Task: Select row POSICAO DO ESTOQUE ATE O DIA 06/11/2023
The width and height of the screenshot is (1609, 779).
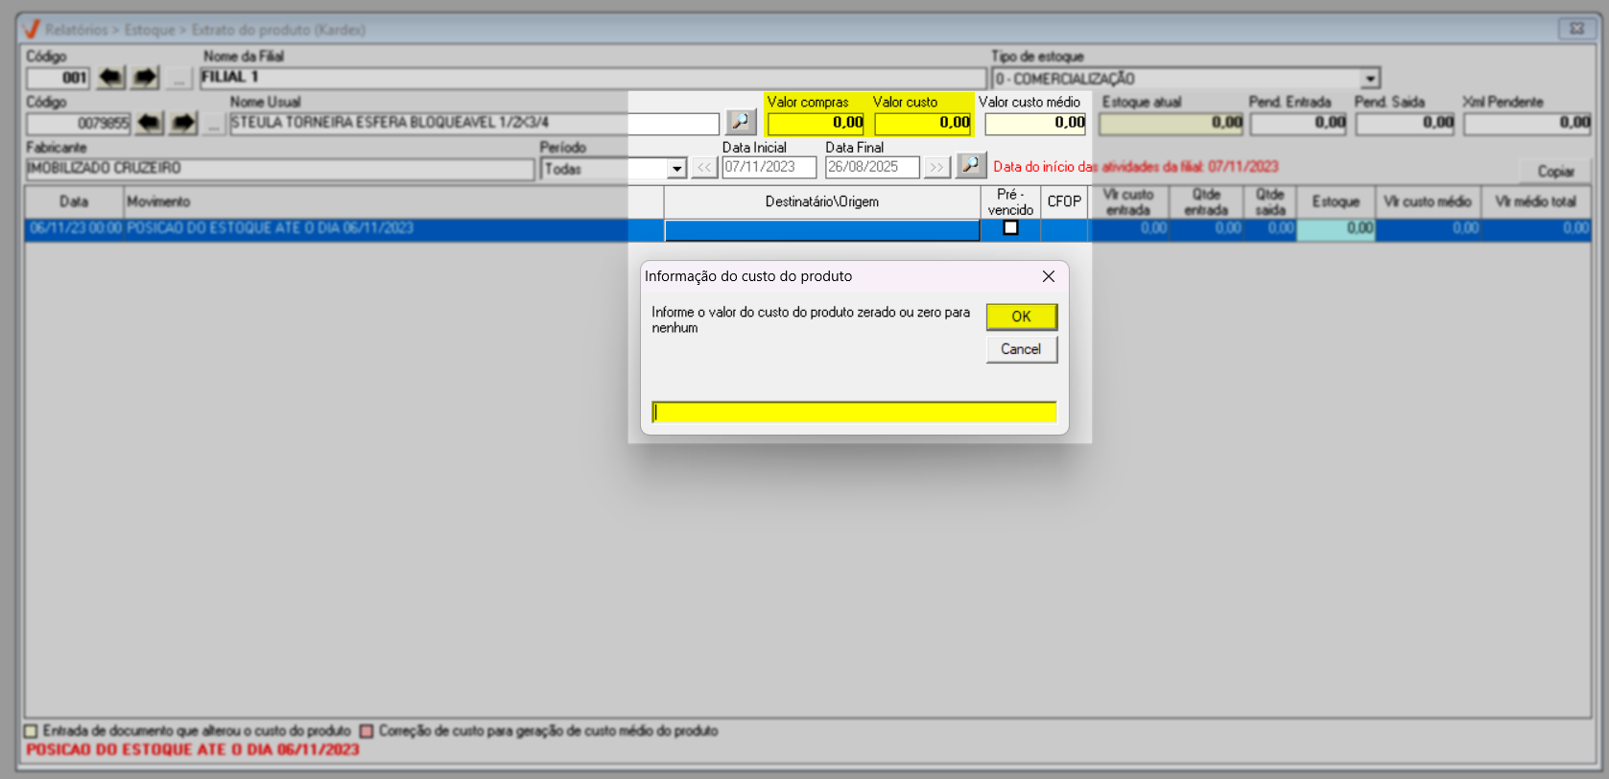Action: tap(808, 228)
